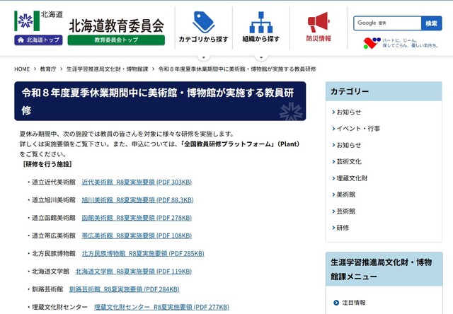Click the page title heading banner

point(160,101)
